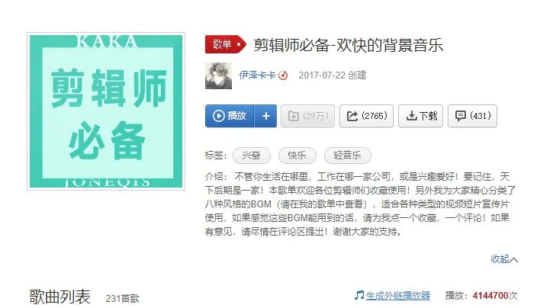
Task: Visit 伊泽卡卡 user profile link
Action: coord(257,75)
